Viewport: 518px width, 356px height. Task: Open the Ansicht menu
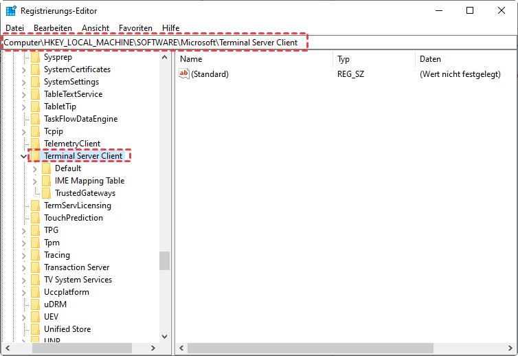point(95,28)
